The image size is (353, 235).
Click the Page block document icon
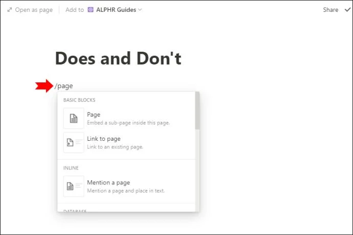(74, 118)
